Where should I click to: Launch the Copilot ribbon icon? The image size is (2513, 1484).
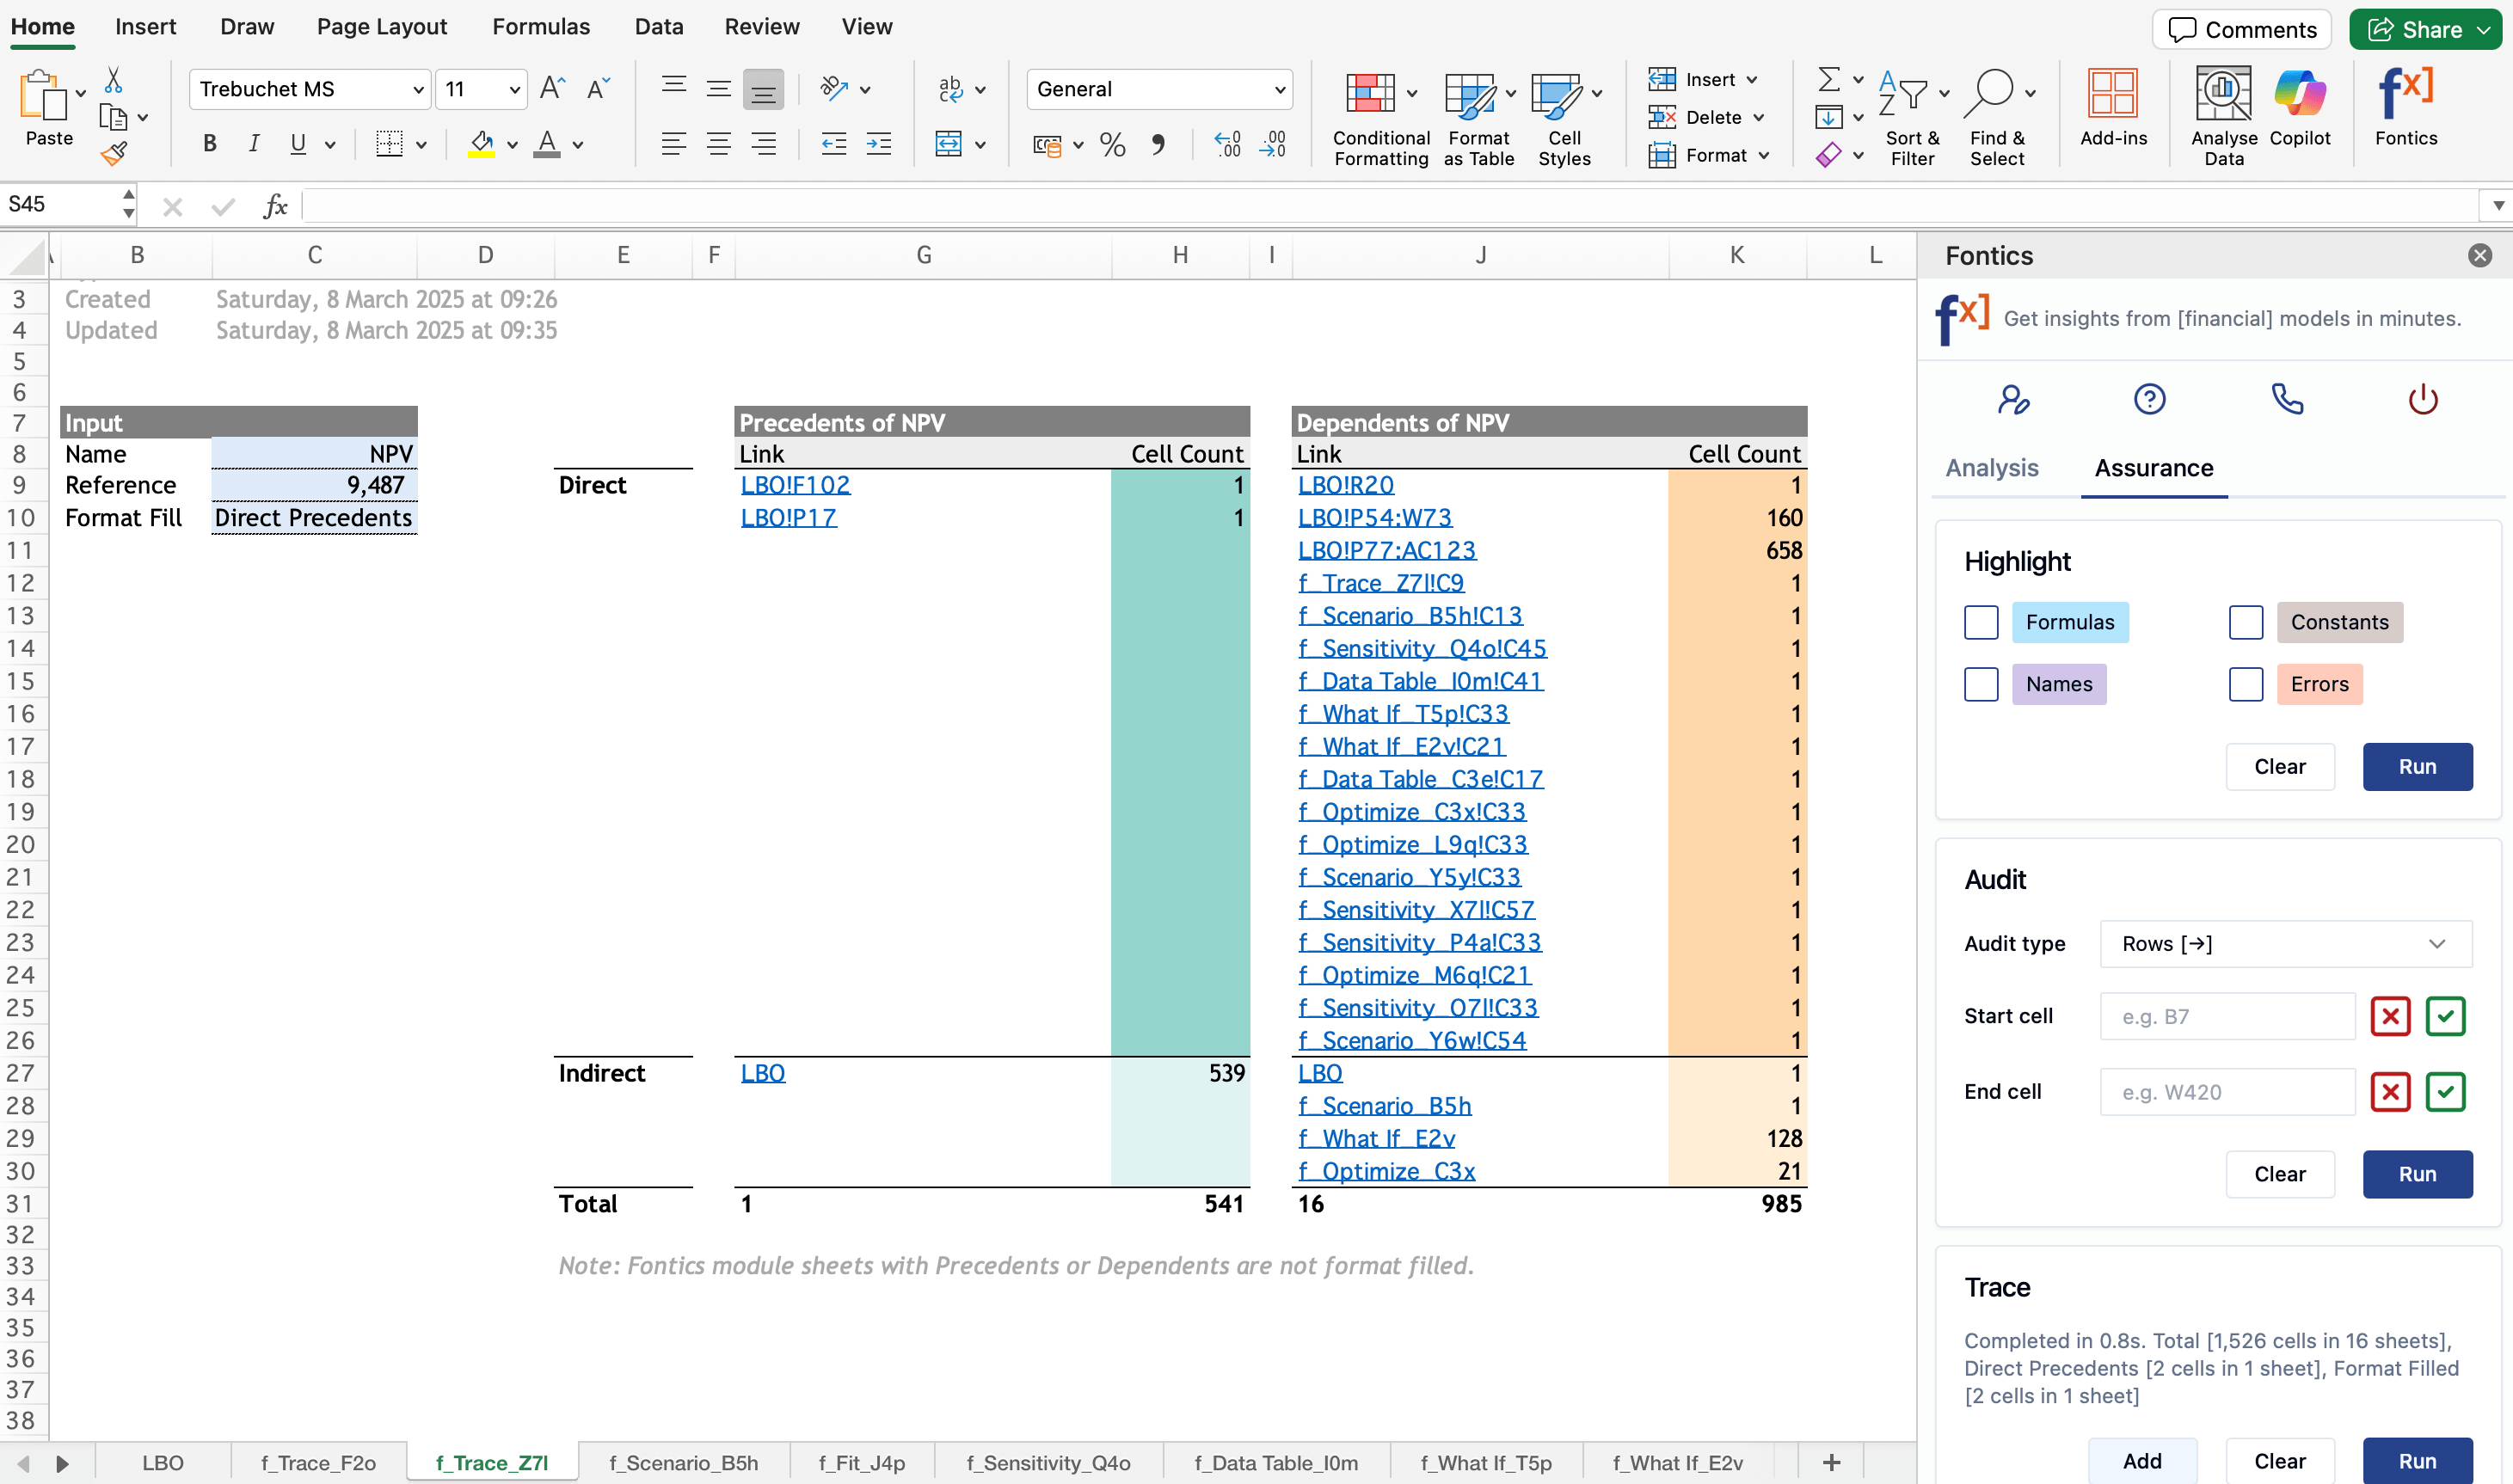tap(2299, 108)
